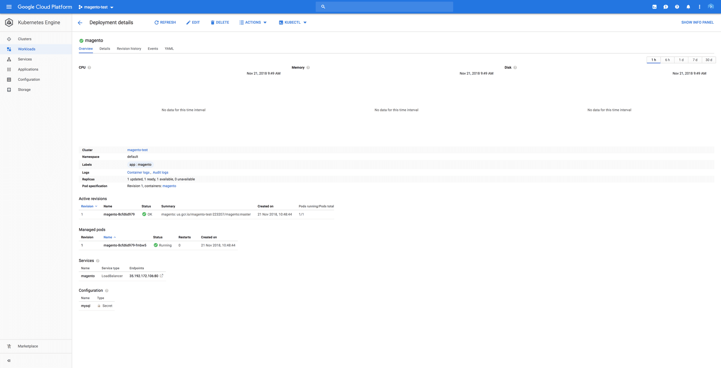Viewport: 721px width, 368px height.
Task: Open the notifications bell
Action: 688,7
